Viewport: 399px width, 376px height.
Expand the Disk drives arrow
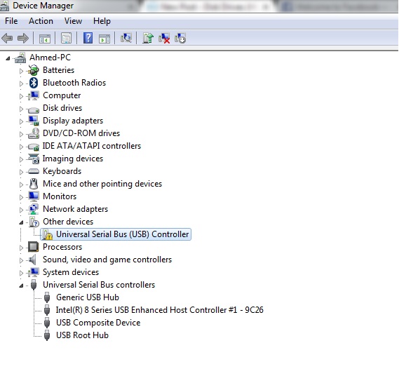point(21,109)
